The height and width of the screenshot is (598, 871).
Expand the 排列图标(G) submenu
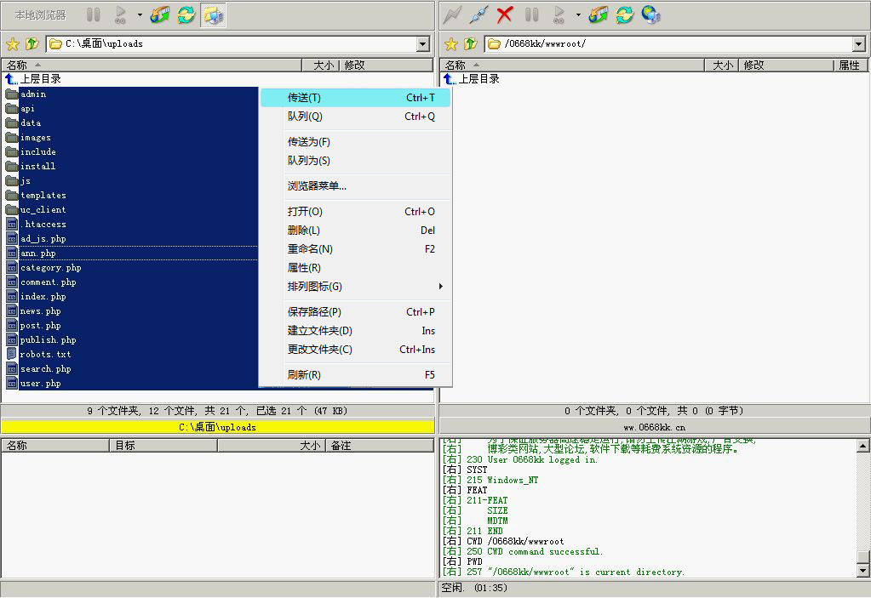coord(356,287)
